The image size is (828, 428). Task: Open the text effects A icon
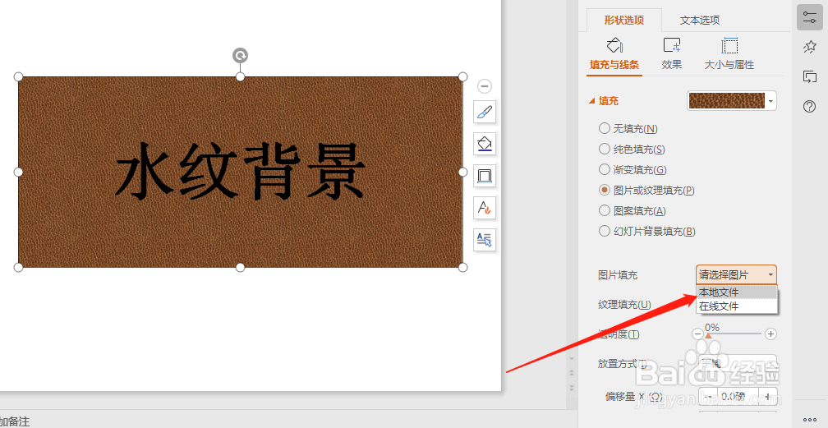pyautogui.click(x=485, y=208)
